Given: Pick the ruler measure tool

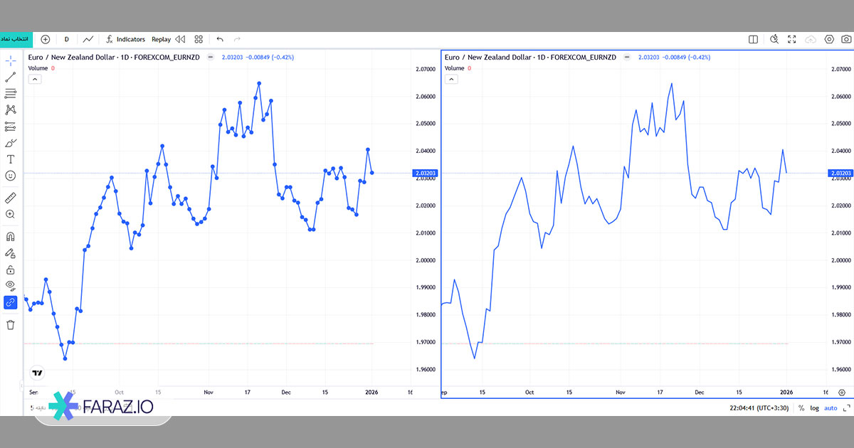Looking at the screenshot, I should (11, 197).
